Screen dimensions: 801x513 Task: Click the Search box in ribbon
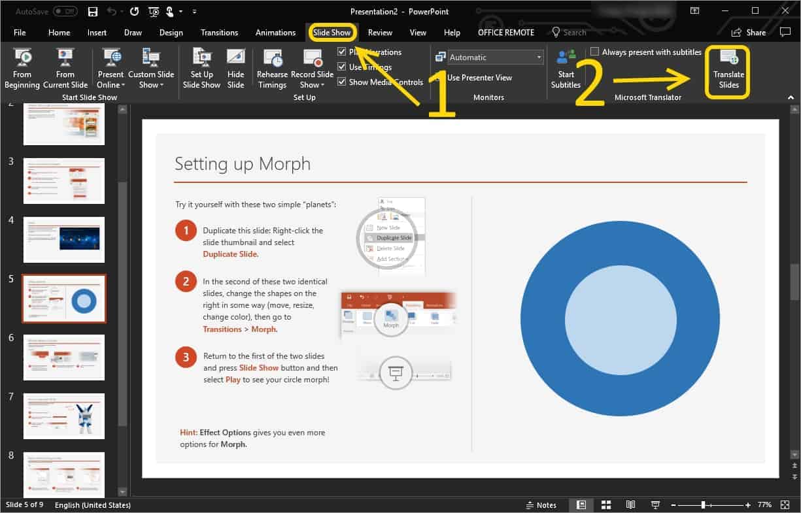coord(569,33)
